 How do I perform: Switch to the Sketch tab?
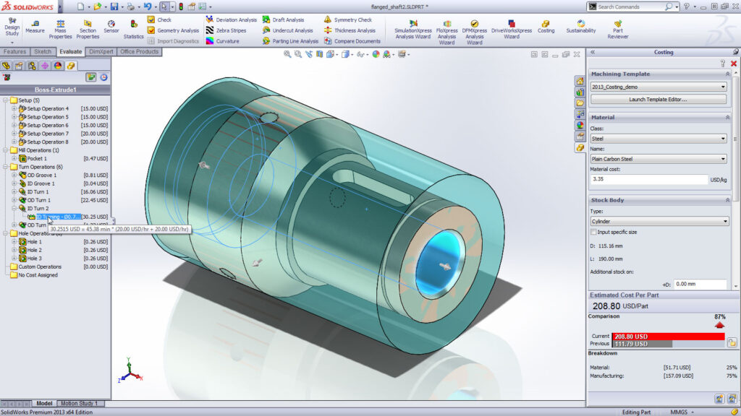tap(43, 51)
